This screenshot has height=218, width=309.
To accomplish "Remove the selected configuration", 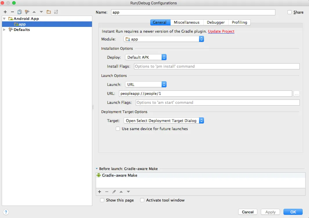I will tap(12, 12).
